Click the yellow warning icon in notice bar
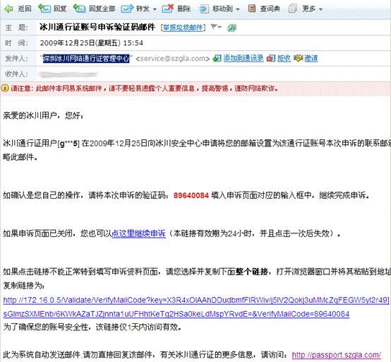 [x=5, y=88]
